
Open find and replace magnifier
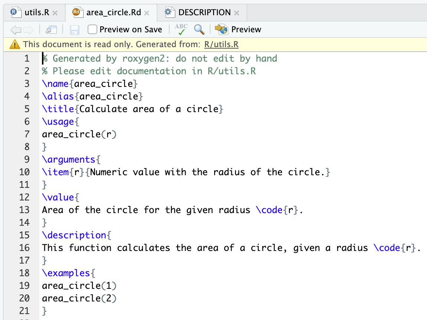[x=199, y=29]
